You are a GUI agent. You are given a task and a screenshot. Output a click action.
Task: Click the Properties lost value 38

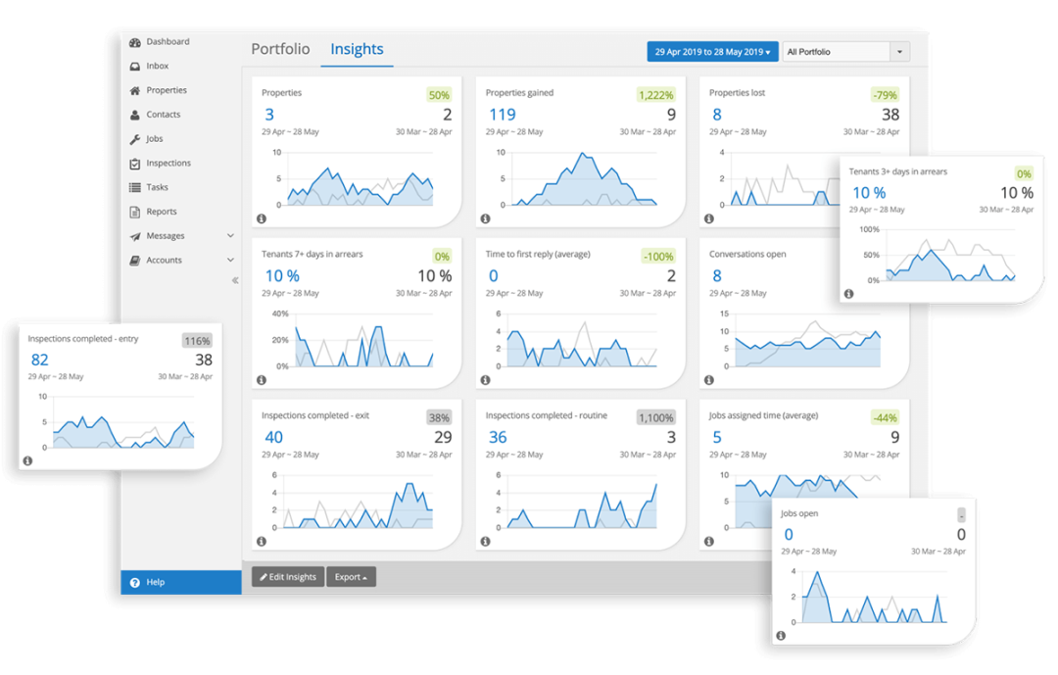890,115
